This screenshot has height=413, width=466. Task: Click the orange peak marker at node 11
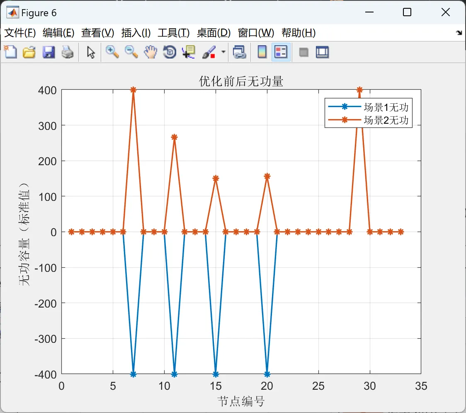pyautogui.click(x=175, y=137)
